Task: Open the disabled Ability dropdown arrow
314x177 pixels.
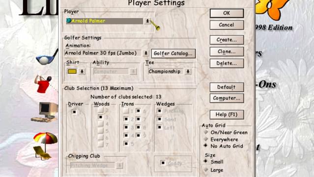Action: 133,72
